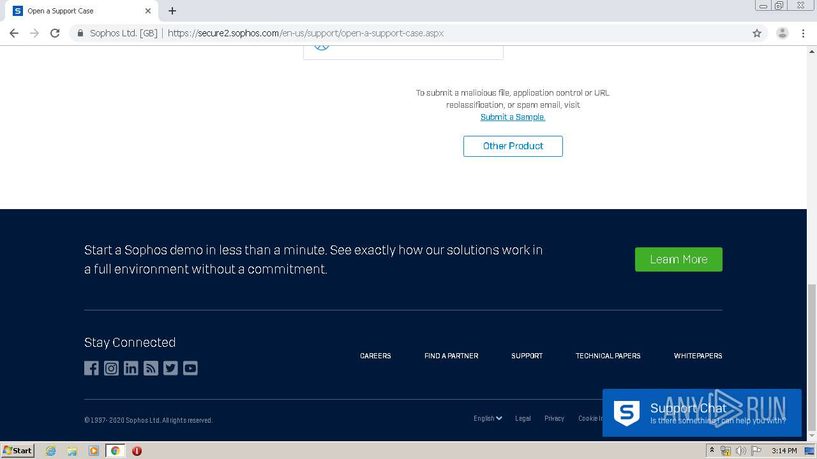
Task: Show hidden system tray icons
Action: coord(712,451)
